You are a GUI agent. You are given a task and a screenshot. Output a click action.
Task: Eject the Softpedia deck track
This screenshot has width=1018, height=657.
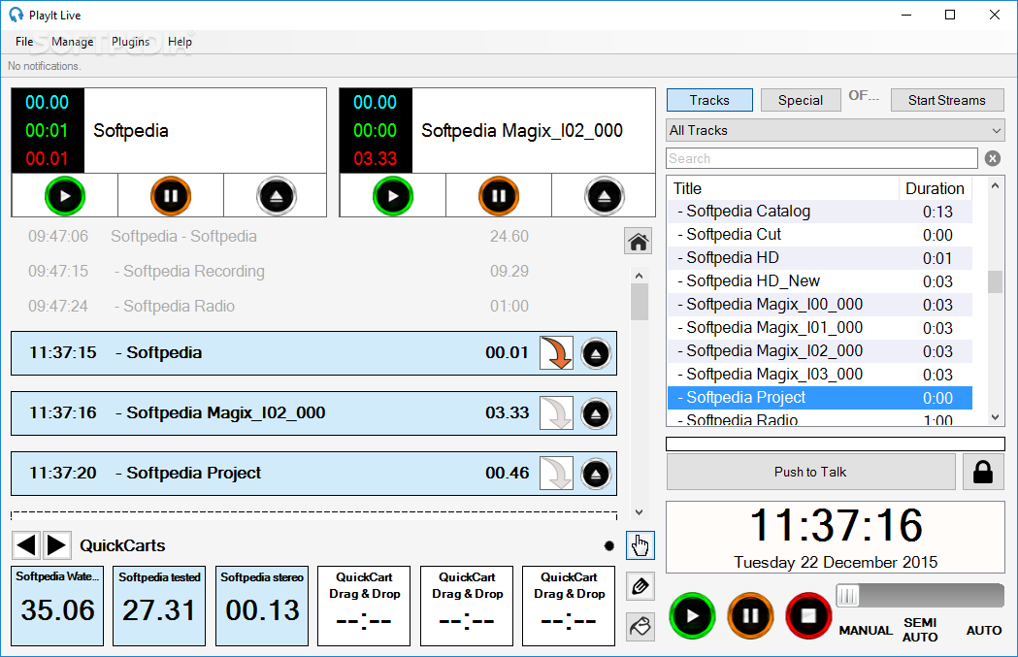click(x=277, y=195)
